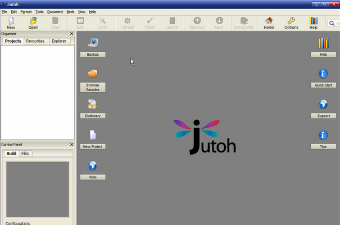Click the Save toolbar icon
The width and height of the screenshot is (340, 225).
(55, 21)
